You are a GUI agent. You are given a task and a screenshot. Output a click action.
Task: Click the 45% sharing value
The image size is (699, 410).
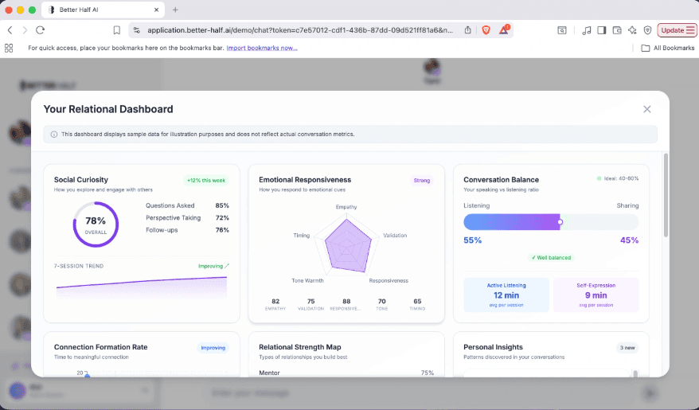630,240
